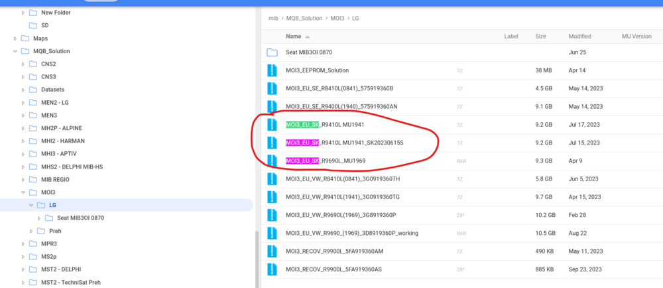
Task: Go to MQB_Solution in breadcrumb path
Action: pyautogui.click(x=304, y=17)
